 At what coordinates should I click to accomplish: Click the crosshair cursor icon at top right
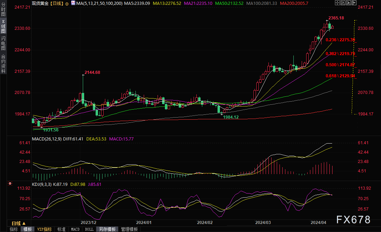[337, 3]
